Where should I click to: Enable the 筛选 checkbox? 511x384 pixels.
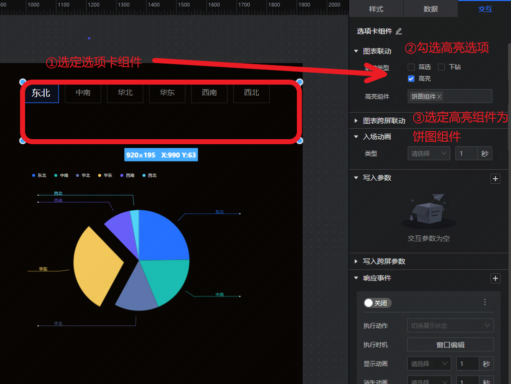click(411, 67)
